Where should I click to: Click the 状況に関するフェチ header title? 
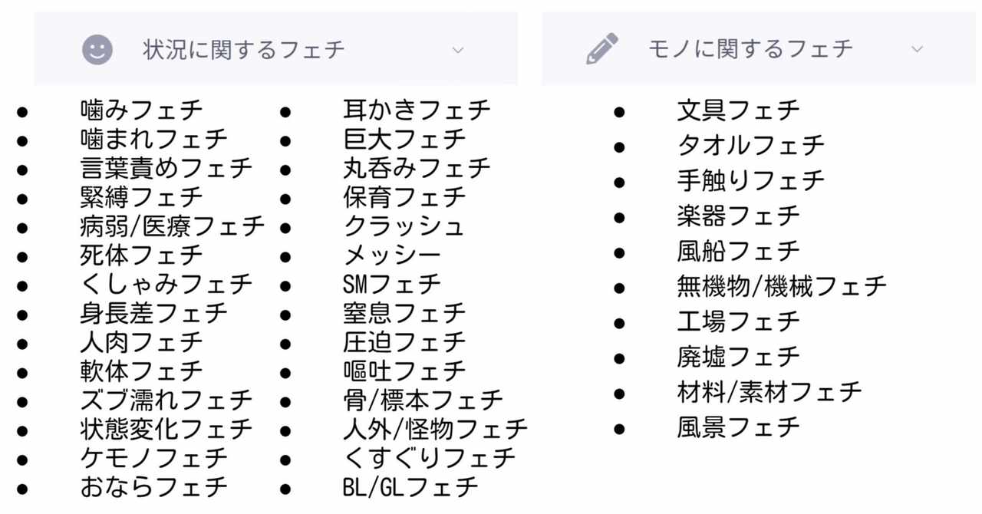pos(244,50)
